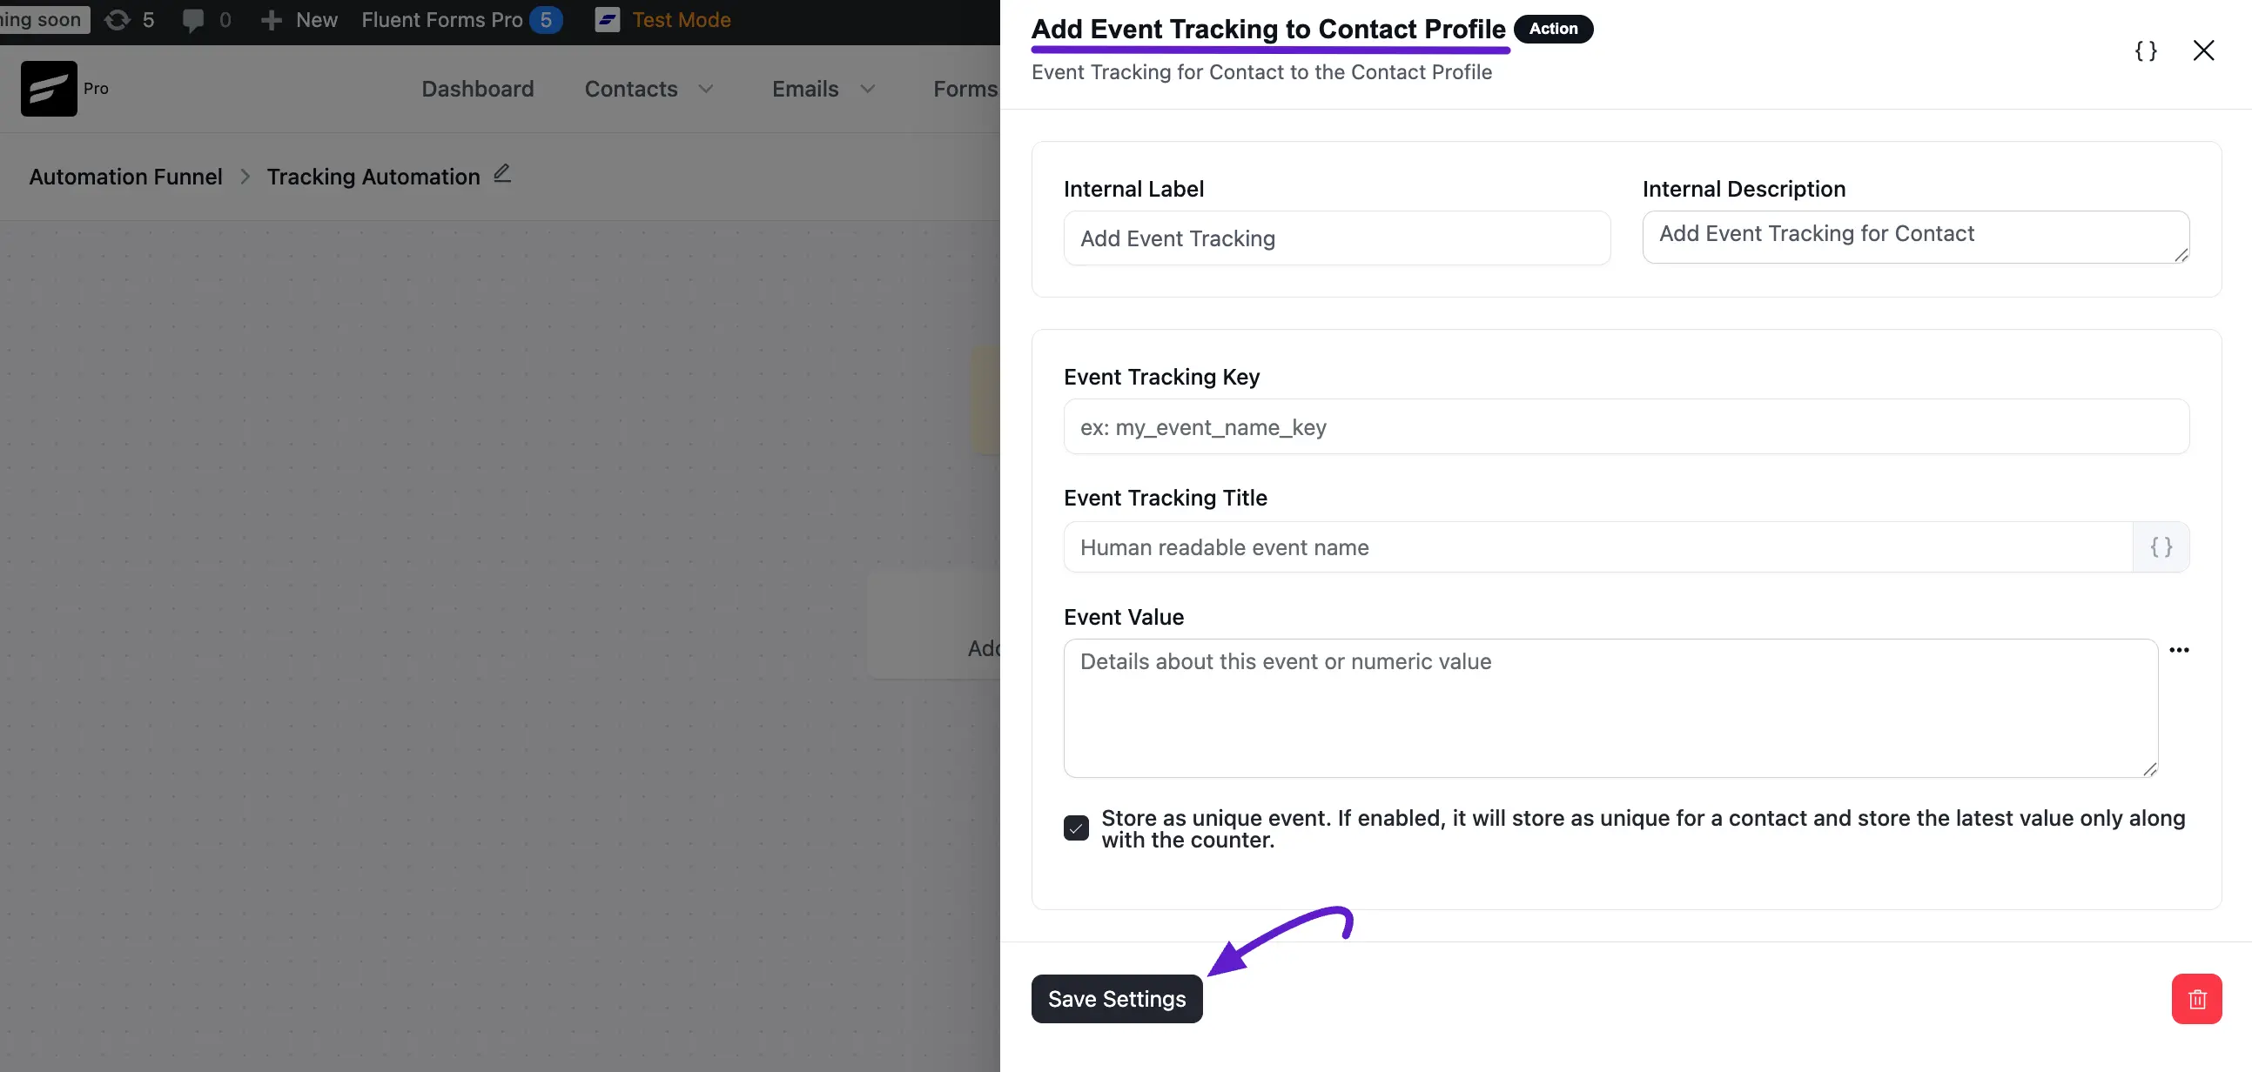The height and width of the screenshot is (1072, 2252).
Task: Open smart codes for Event Tracking Title
Action: pos(2161,547)
